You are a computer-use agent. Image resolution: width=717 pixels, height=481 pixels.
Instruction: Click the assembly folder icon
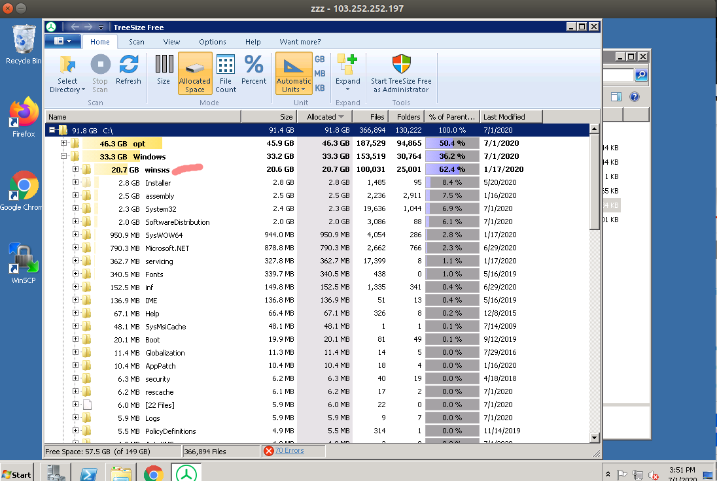click(x=86, y=195)
